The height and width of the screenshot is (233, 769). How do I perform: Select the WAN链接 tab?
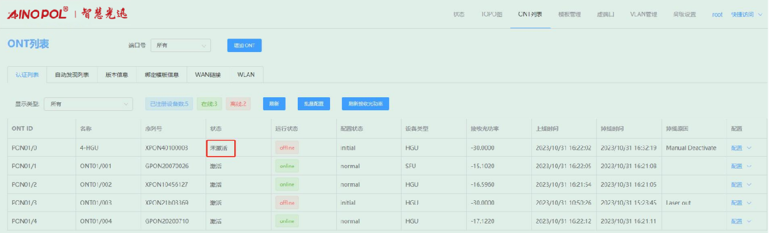(x=208, y=75)
